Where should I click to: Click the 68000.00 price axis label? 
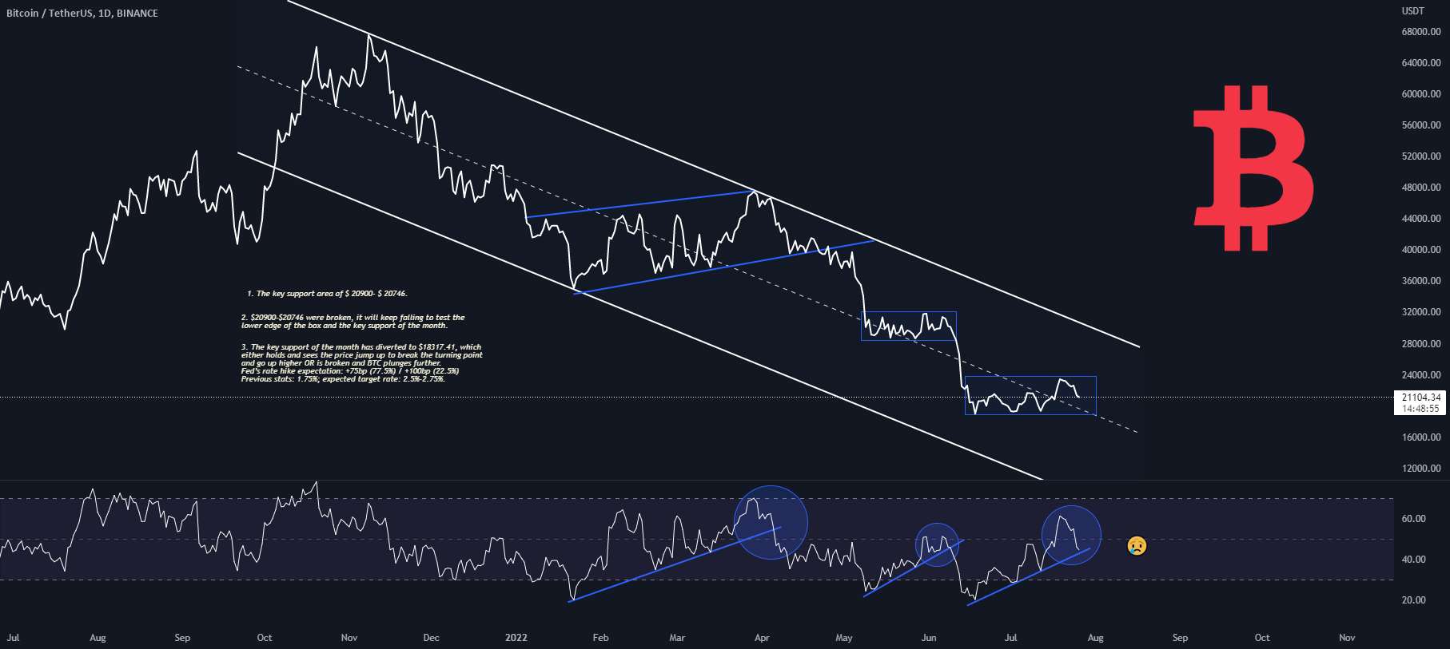pos(1421,32)
